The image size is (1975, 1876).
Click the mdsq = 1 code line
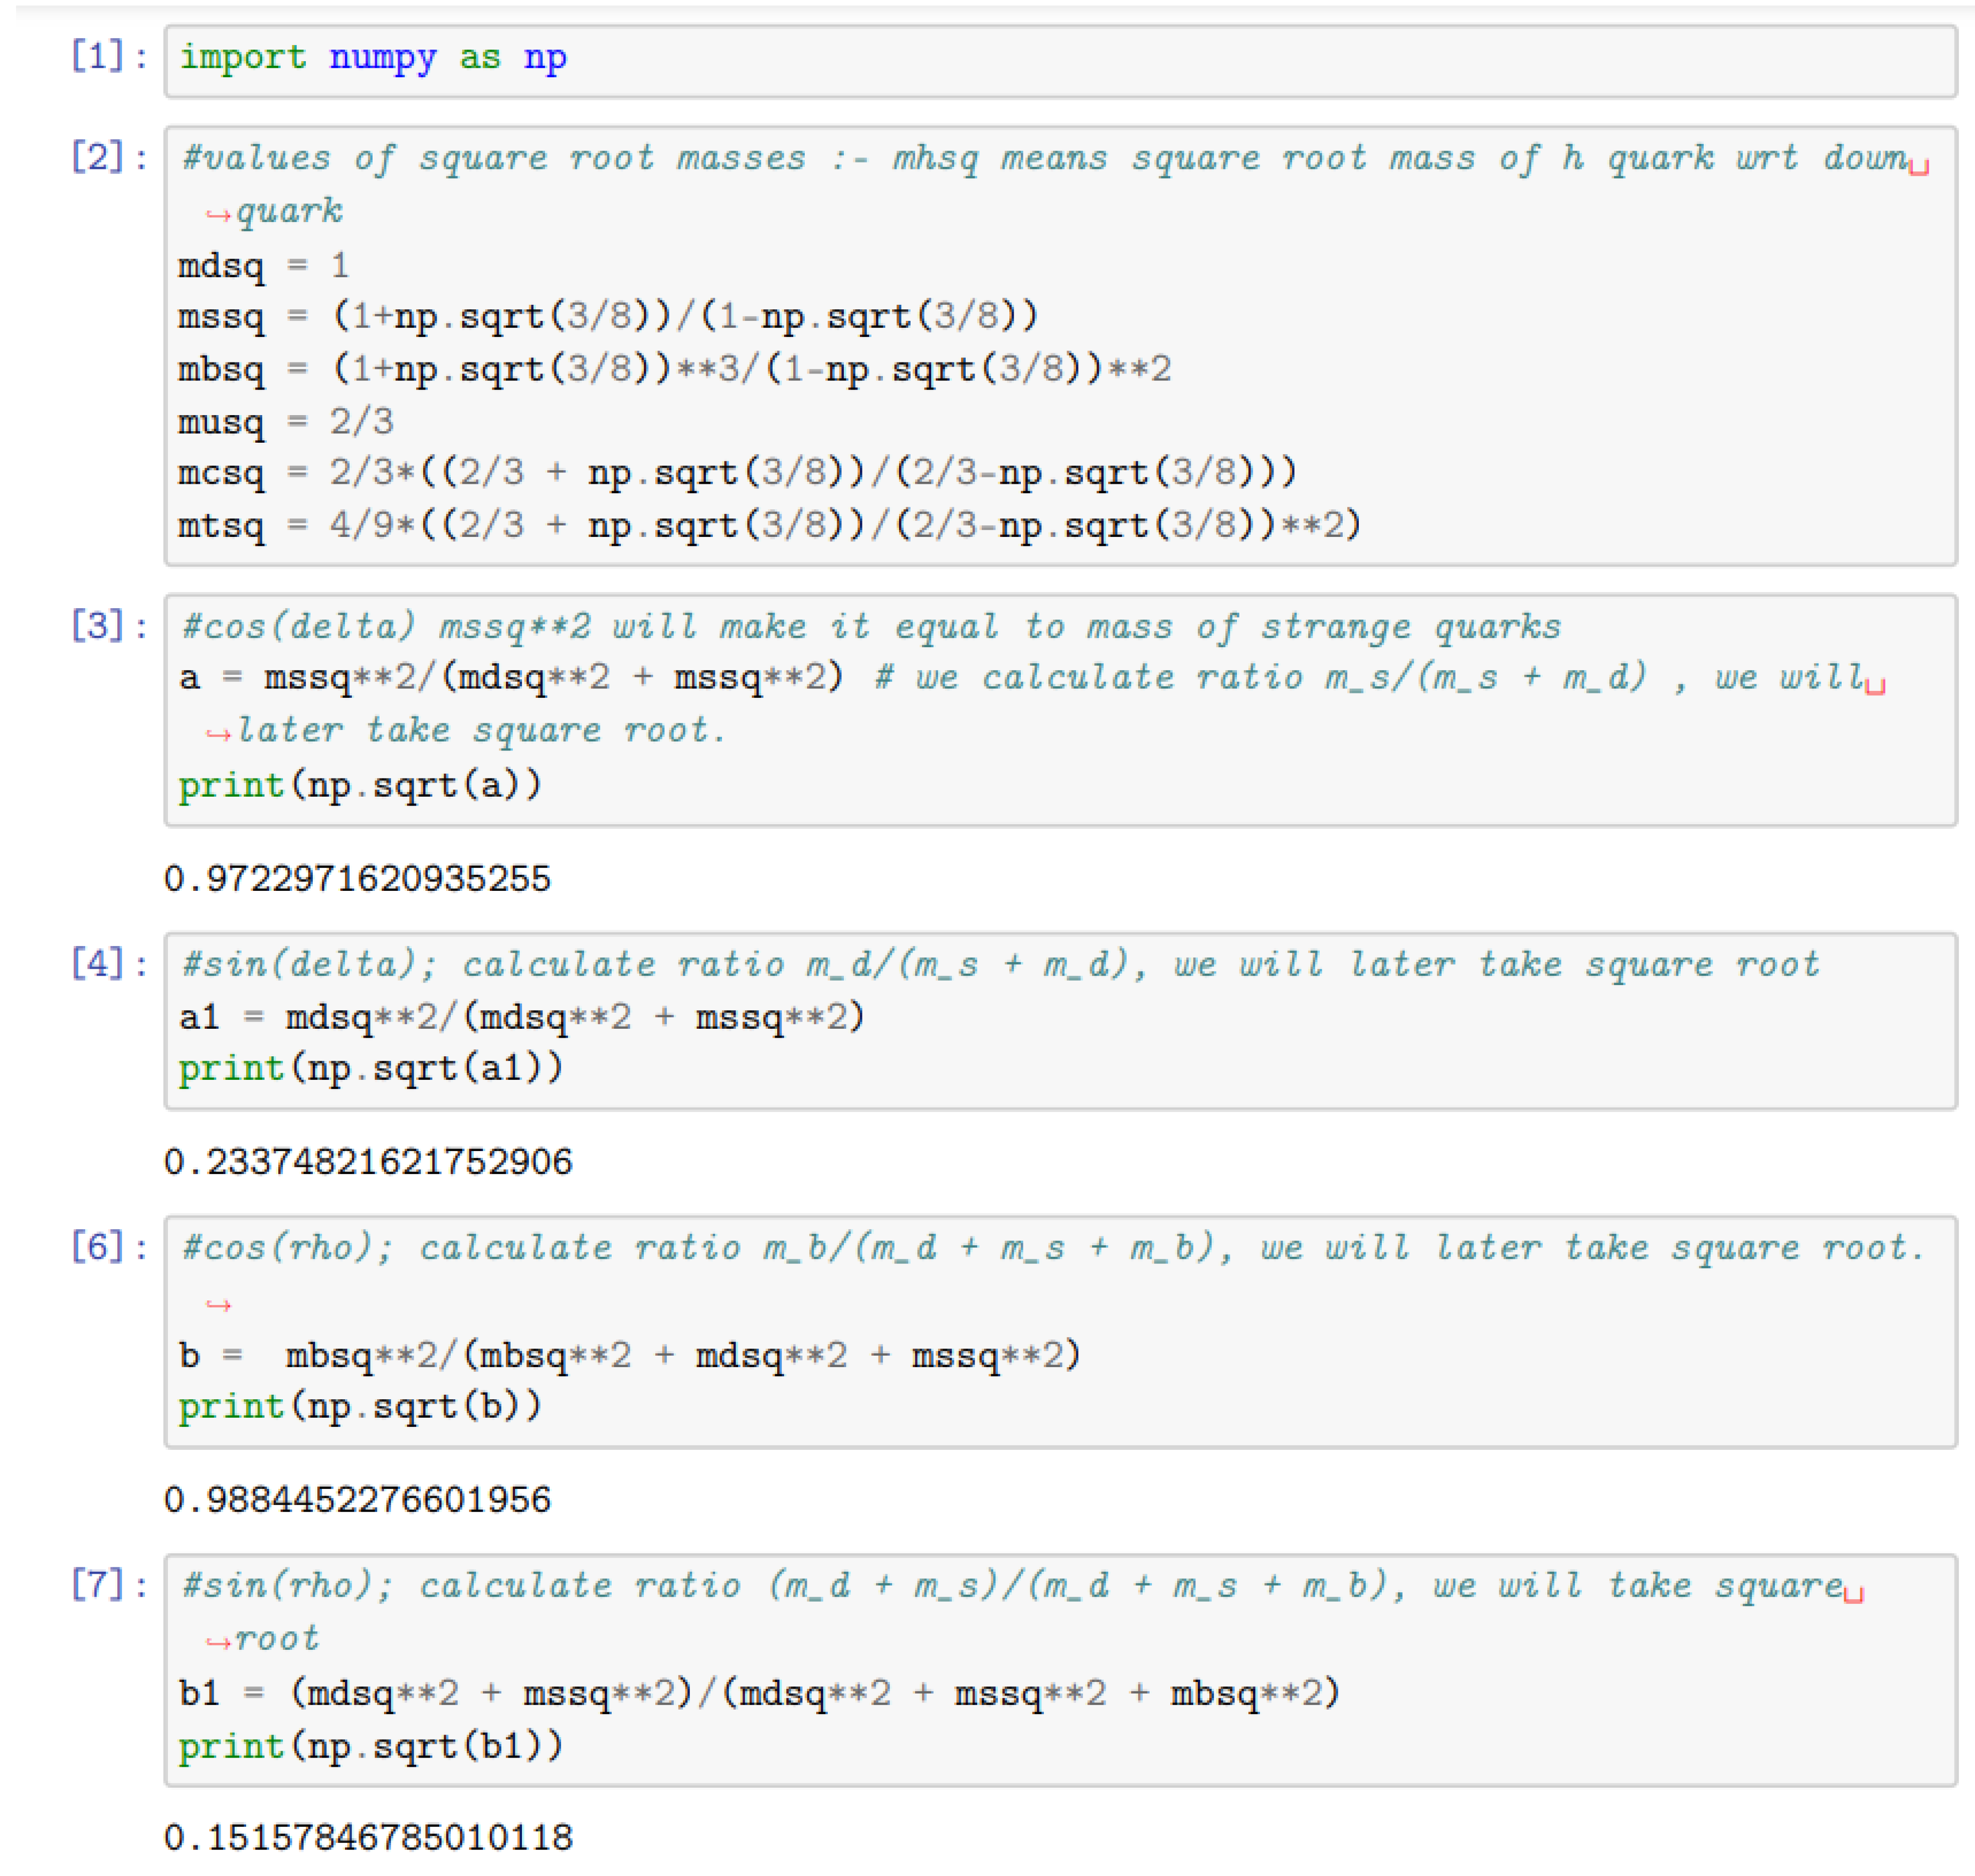tap(264, 266)
